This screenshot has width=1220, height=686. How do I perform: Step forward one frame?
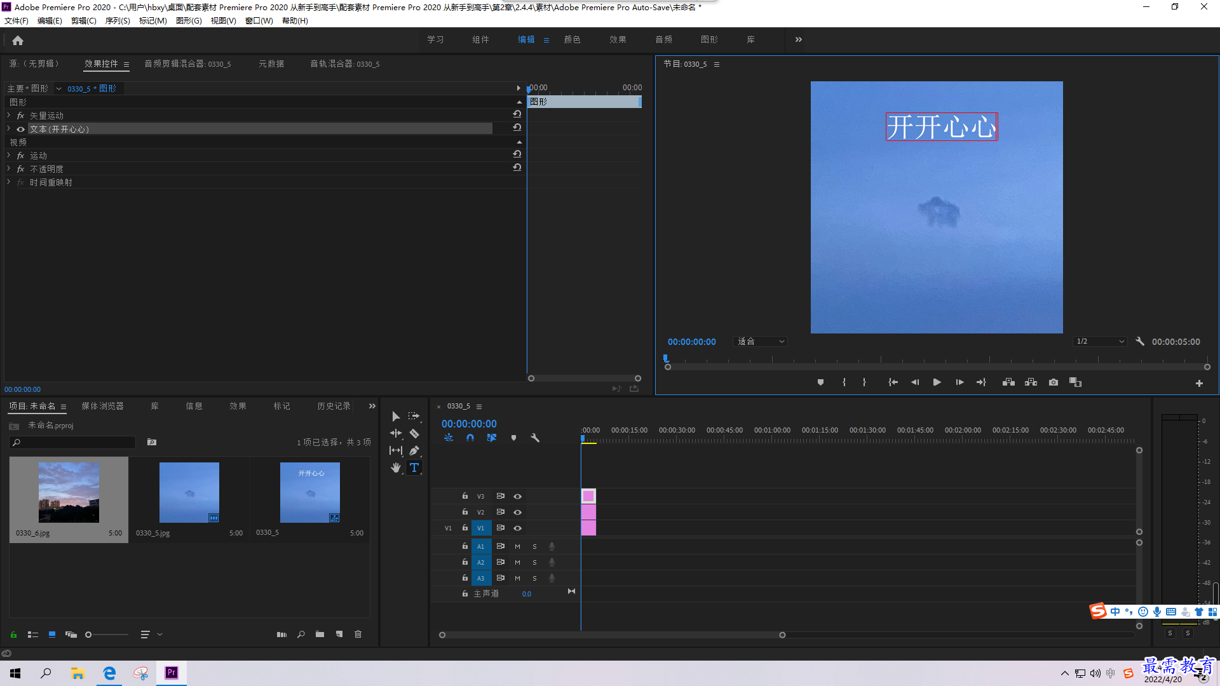[959, 382]
